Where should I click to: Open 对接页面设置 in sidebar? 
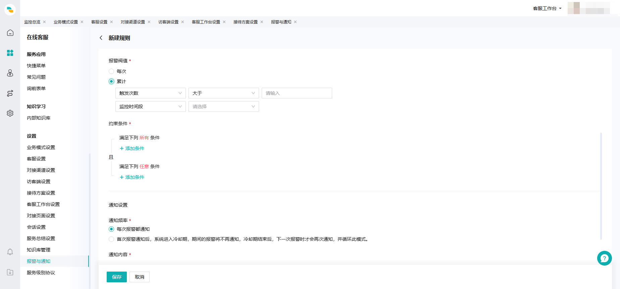(41, 216)
